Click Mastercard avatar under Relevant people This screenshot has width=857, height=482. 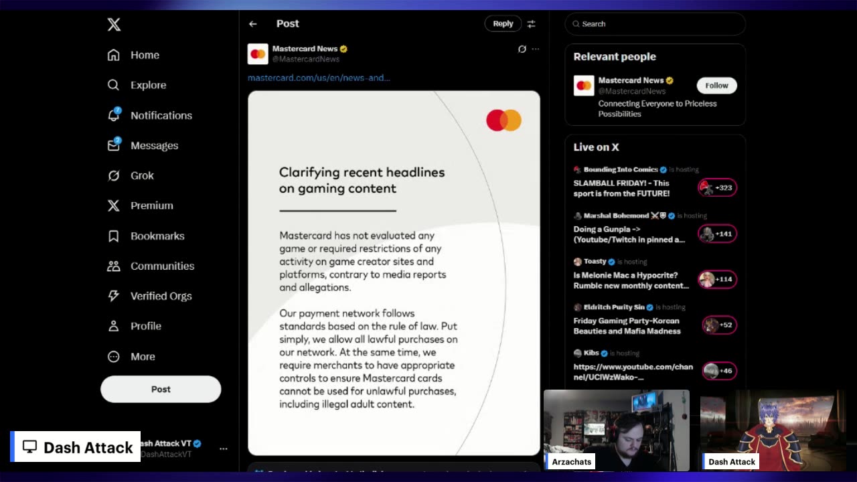(584, 86)
